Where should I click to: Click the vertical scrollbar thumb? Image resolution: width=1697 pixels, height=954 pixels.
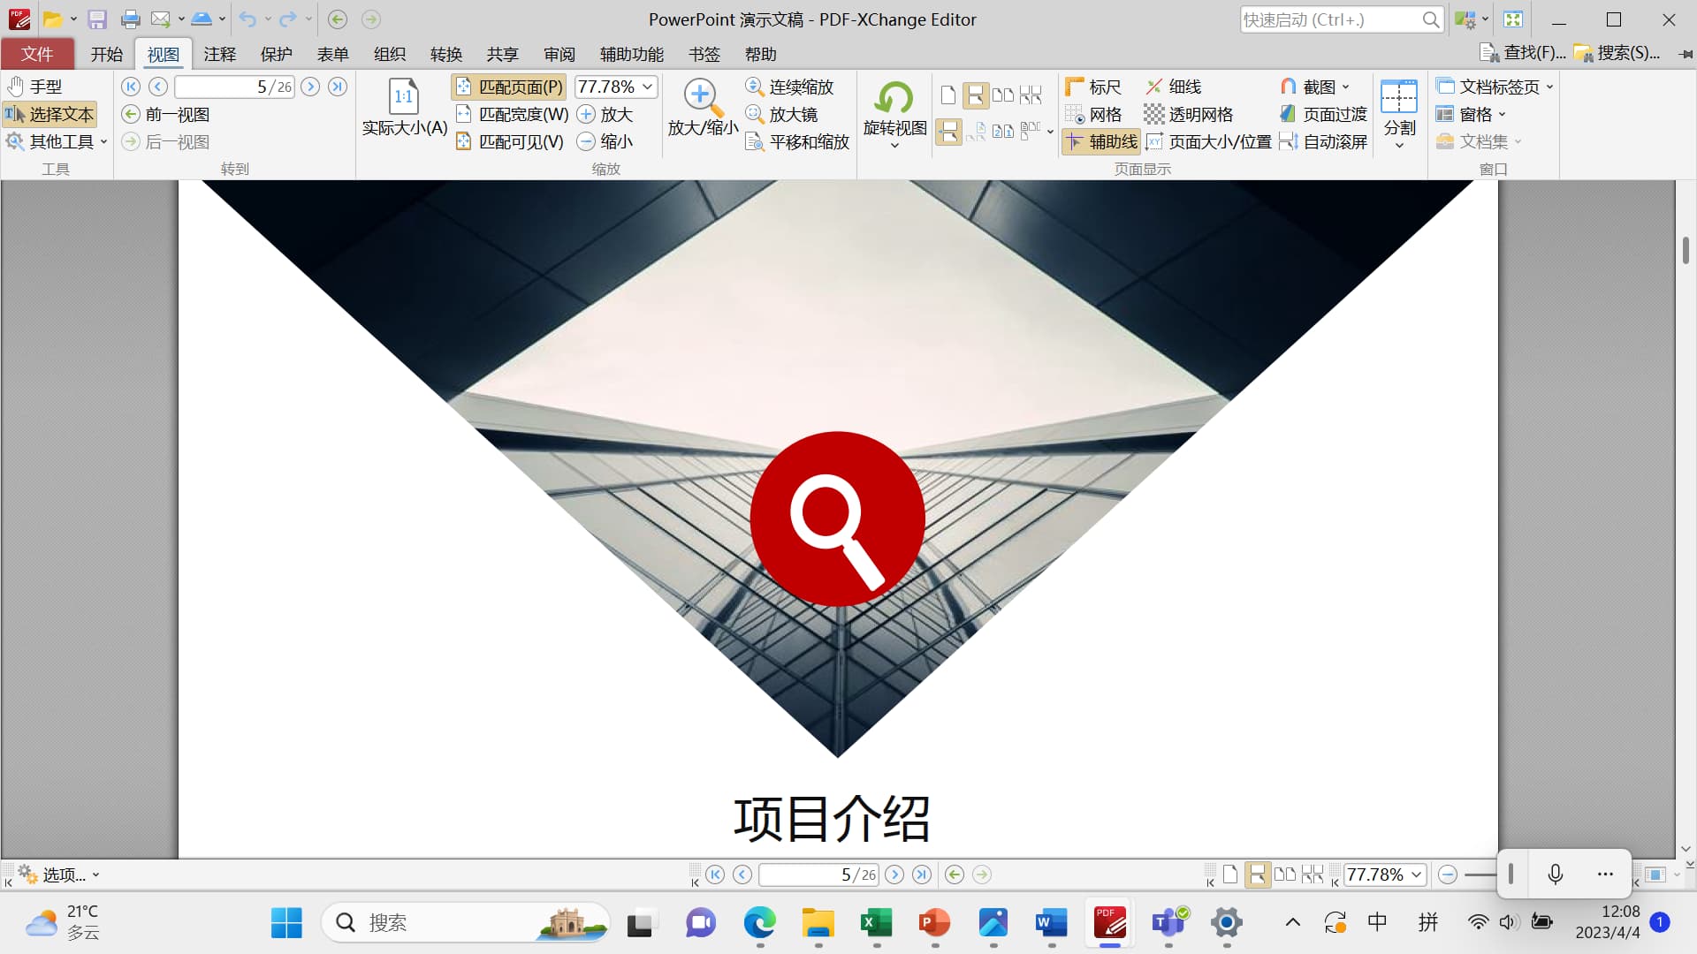pos(1686,250)
